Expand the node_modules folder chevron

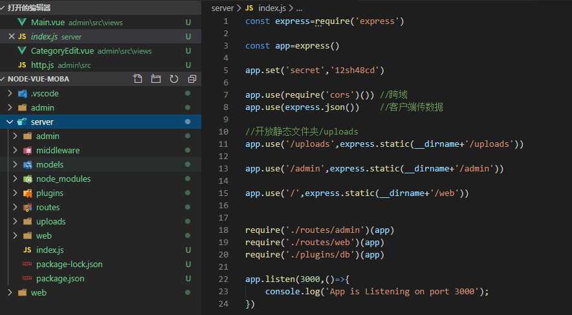tap(15, 179)
